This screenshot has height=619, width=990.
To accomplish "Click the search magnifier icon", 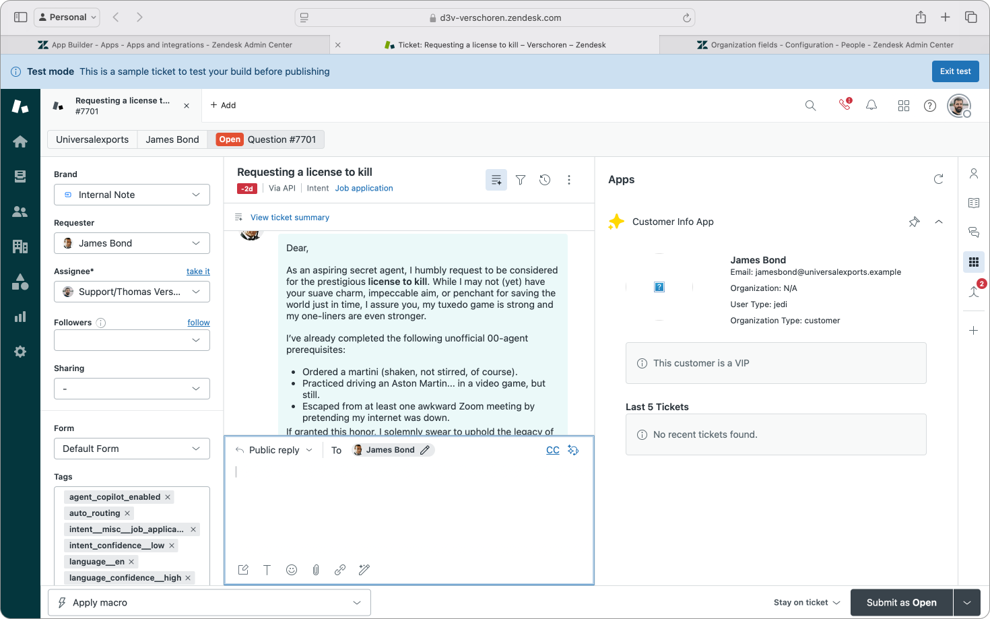I will (810, 105).
